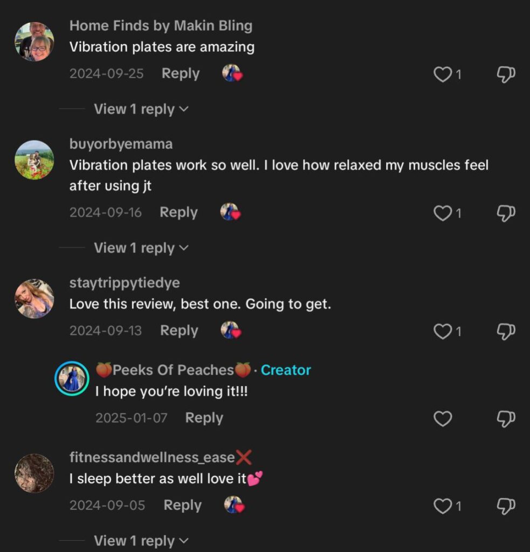
Task: Reply to staytrippytiedye's comment
Action: [x=179, y=330]
